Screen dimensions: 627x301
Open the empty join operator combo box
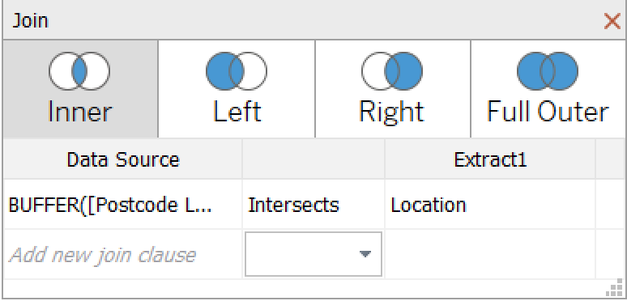313,254
